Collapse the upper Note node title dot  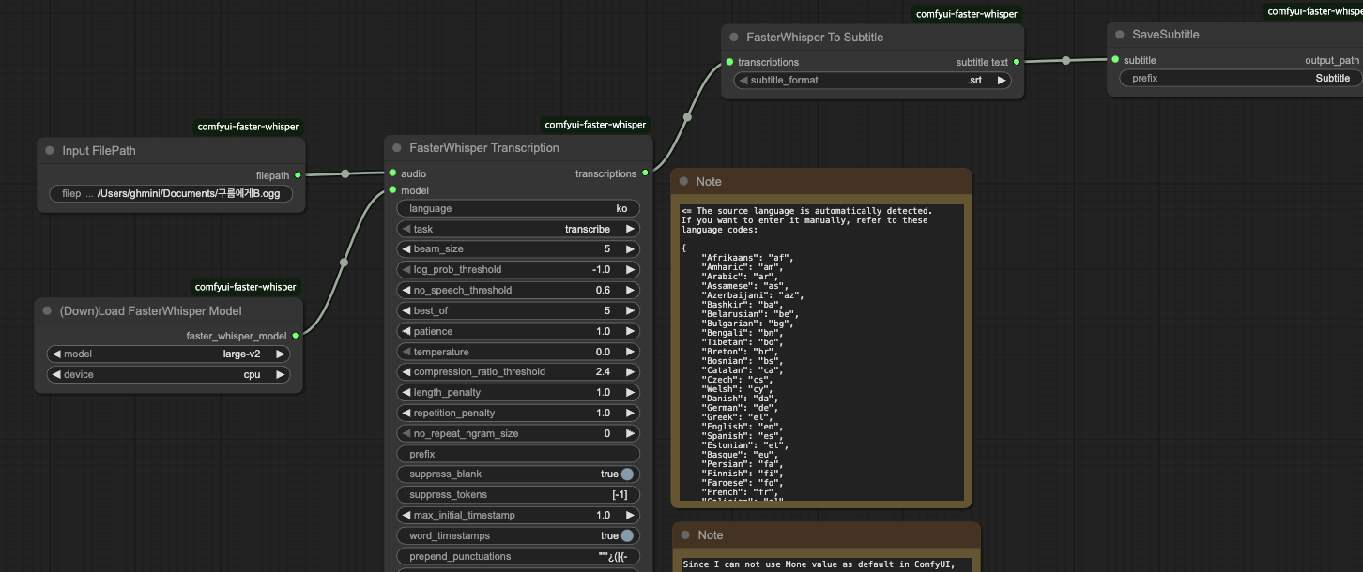[683, 182]
